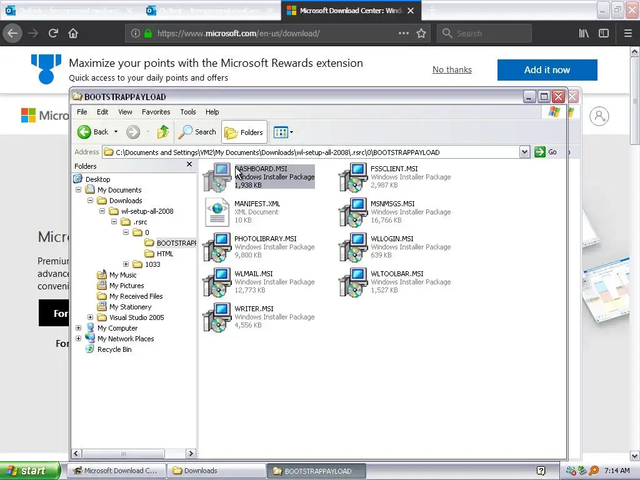Reload the Firefox page
The height and width of the screenshot is (480, 640).
(53, 34)
